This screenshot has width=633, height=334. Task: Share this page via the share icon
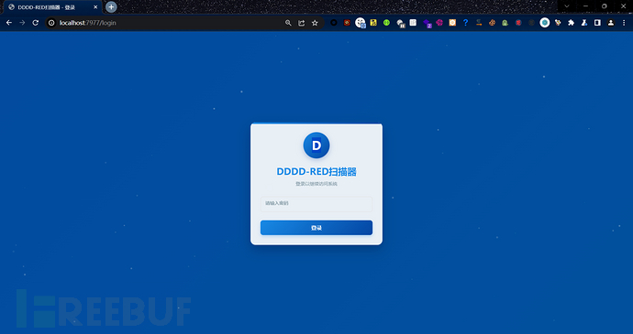tap(302, 23)
